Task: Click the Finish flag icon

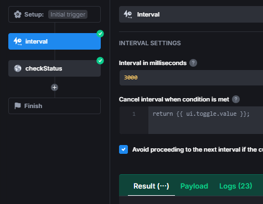Action: 18,106
